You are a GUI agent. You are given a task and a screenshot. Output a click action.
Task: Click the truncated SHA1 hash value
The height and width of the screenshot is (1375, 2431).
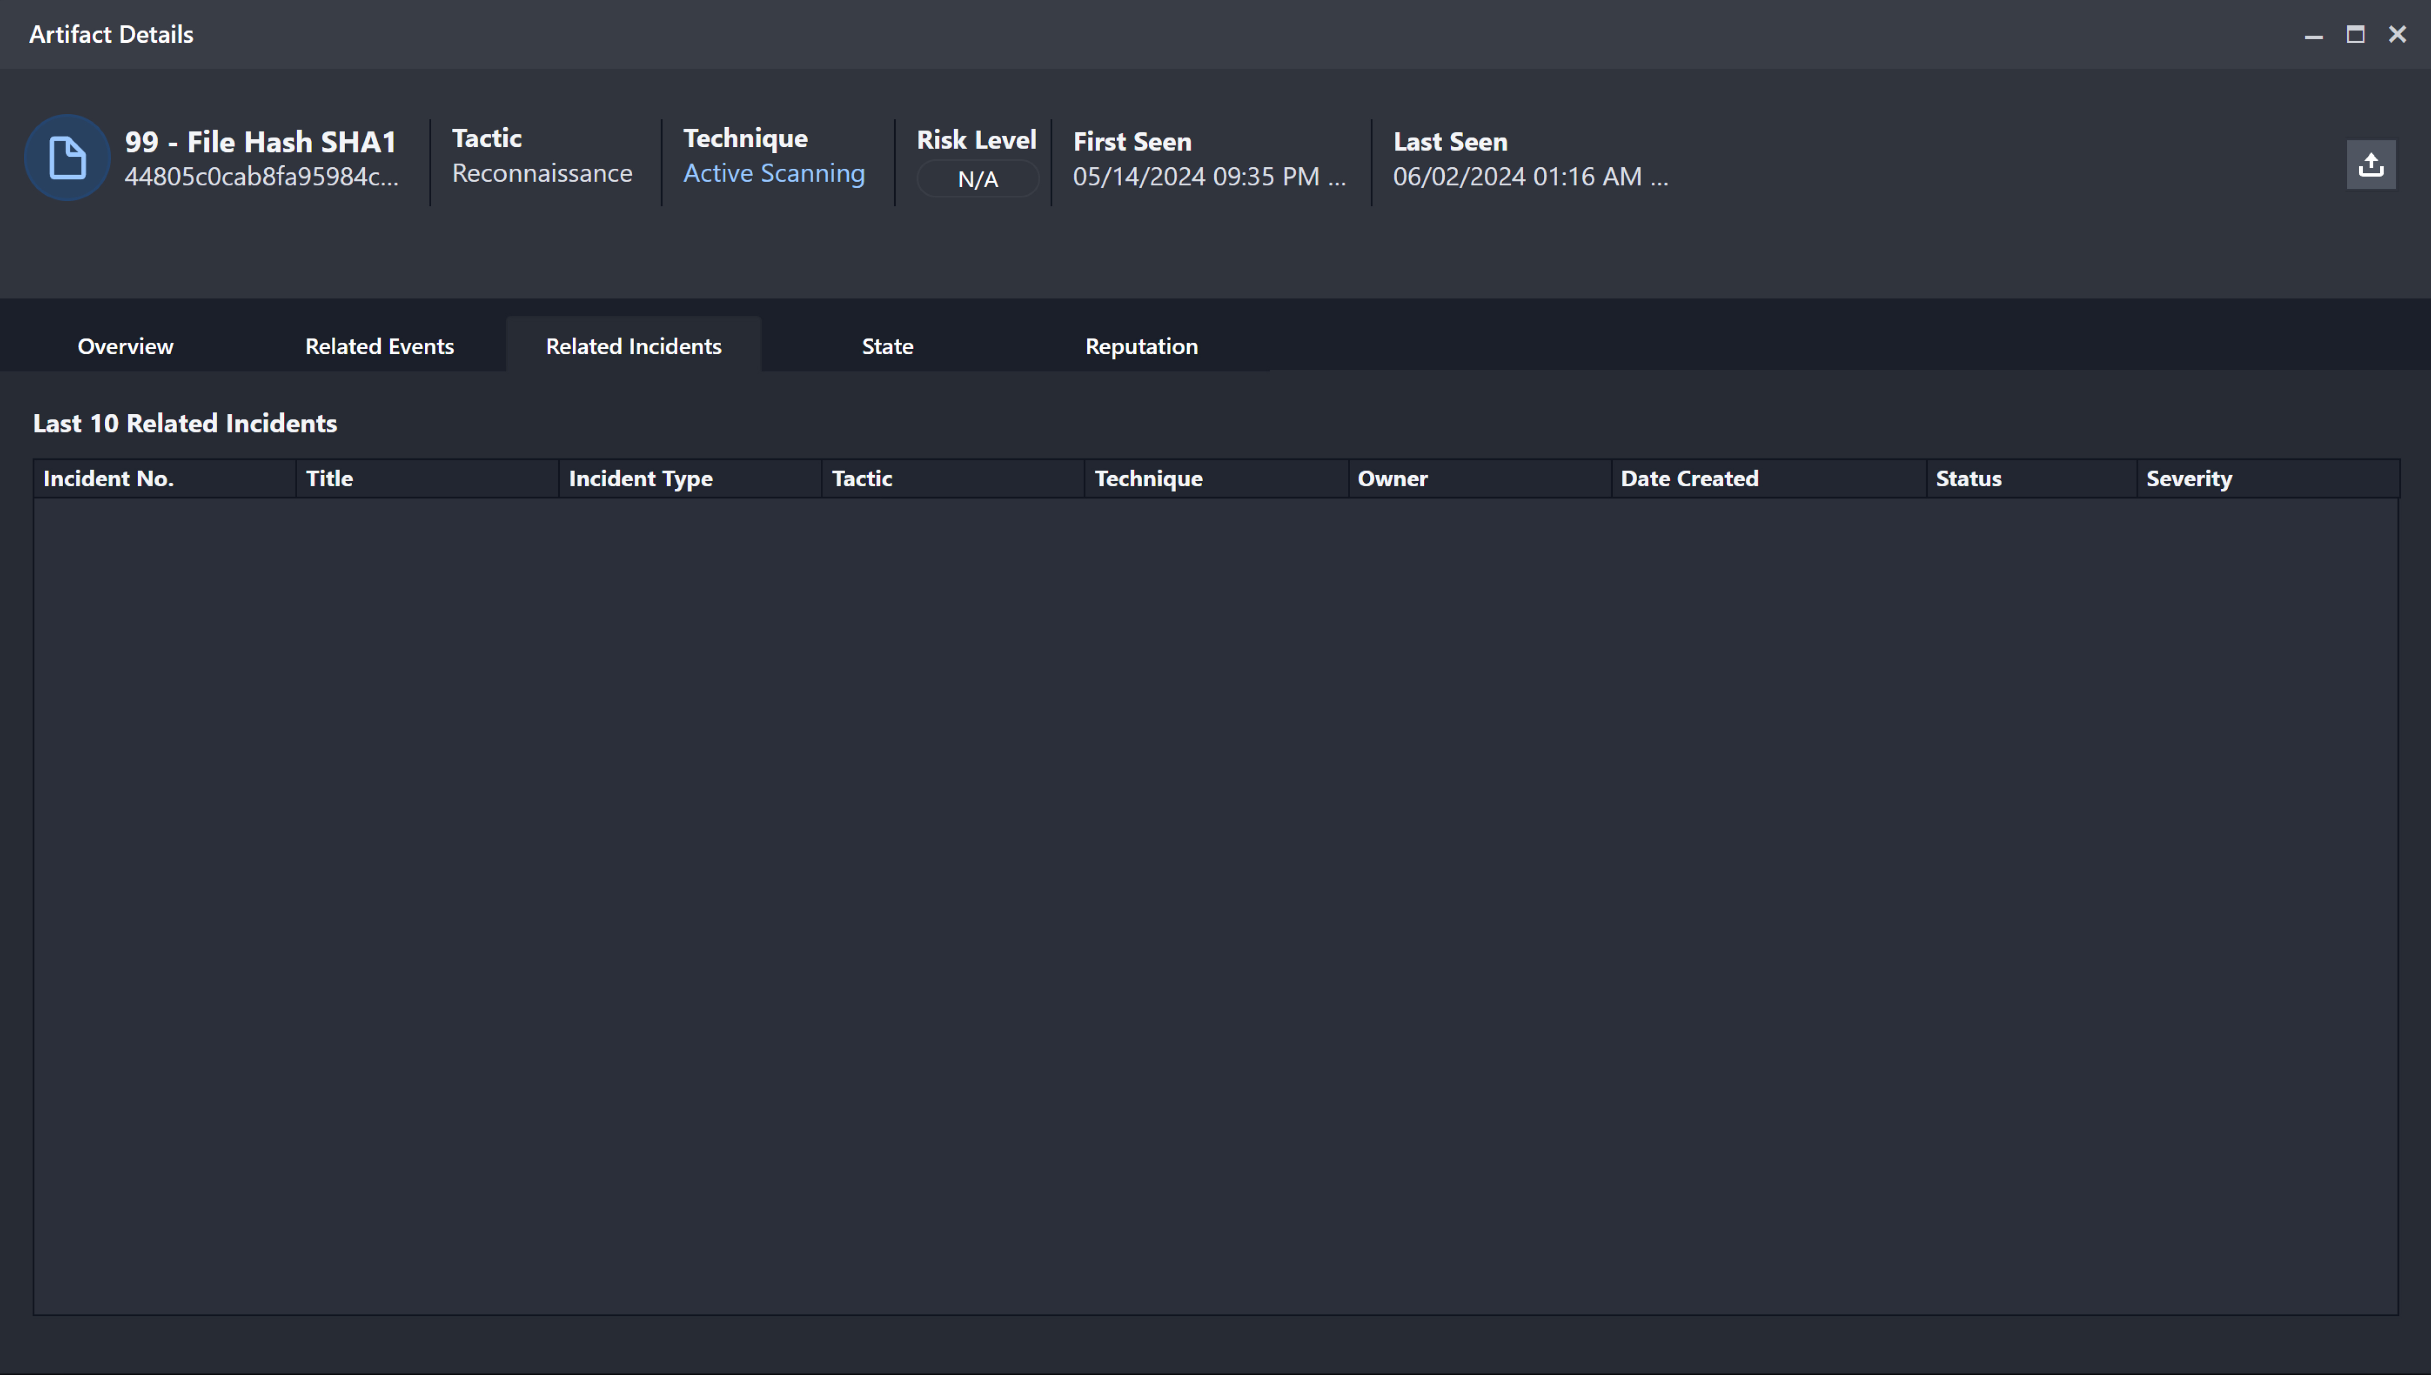click(262, 177)
